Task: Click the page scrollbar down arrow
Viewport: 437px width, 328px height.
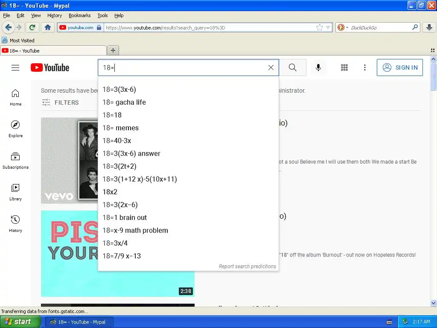Action: pos(433,303)
